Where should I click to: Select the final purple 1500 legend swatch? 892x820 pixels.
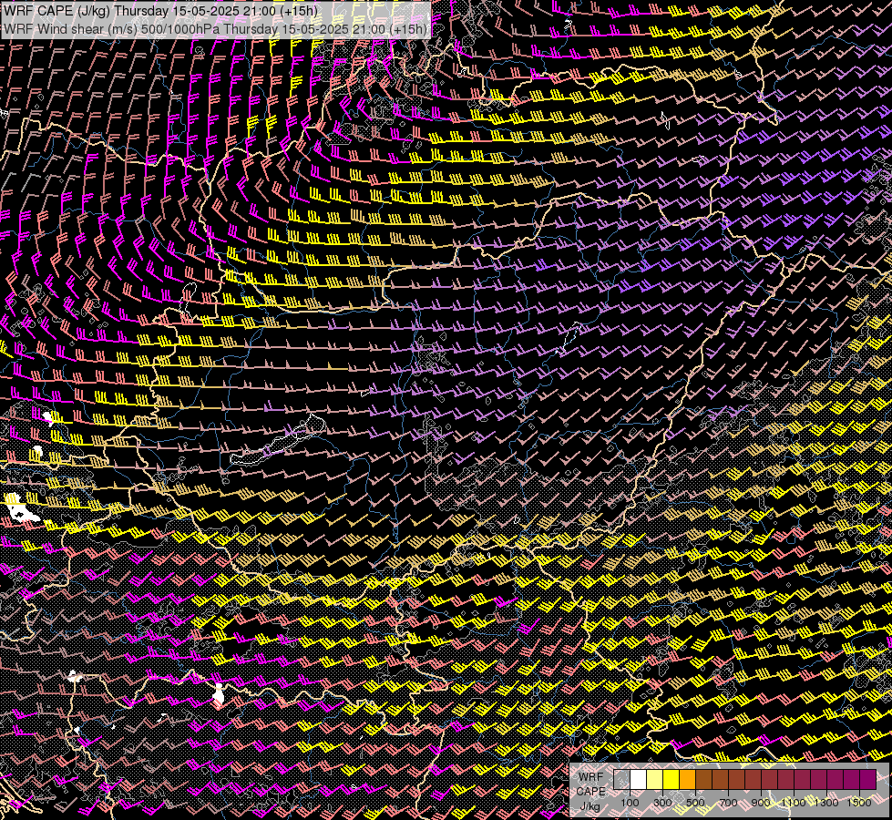(x=867, y=779)
